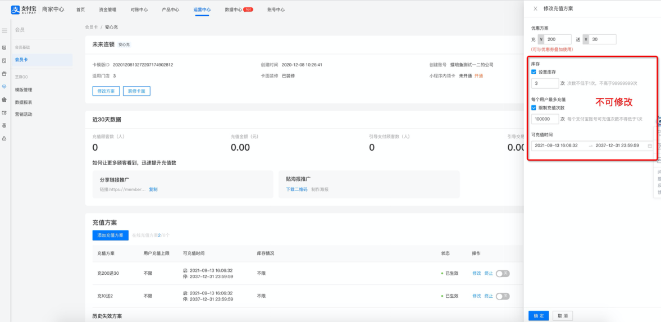
Task: Click the 历史失效方案 heading
Action: [x=107, y=316]
